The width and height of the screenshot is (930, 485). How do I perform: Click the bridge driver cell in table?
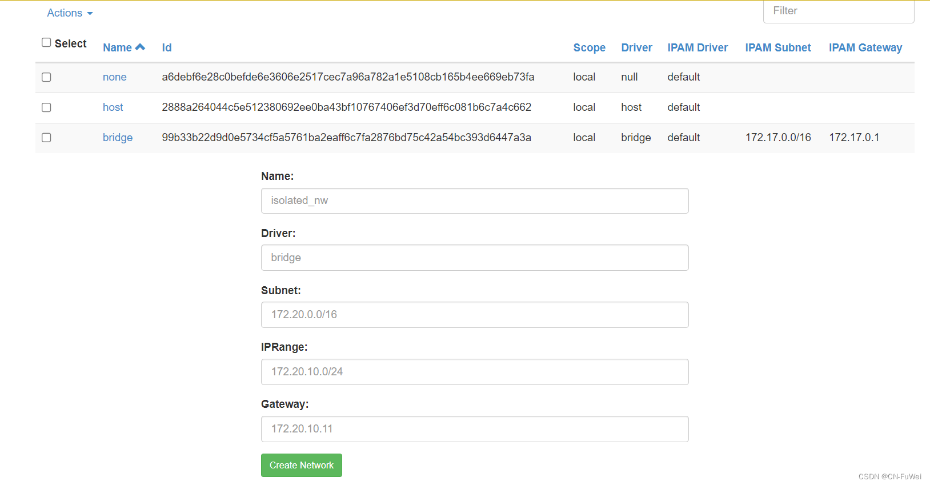[x=636, y=138]
